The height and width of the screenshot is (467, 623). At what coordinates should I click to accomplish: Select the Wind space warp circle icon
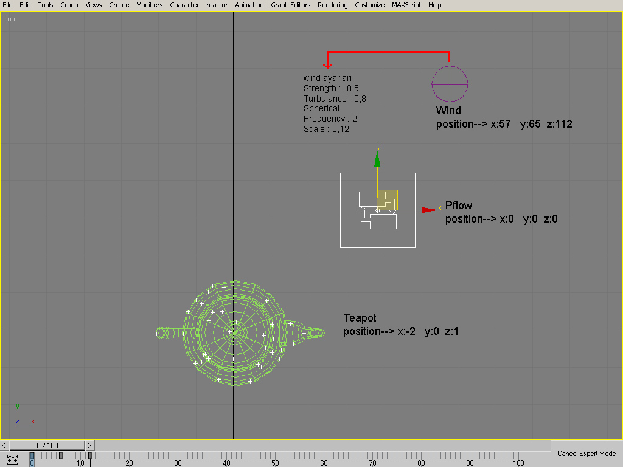point(450,84)
